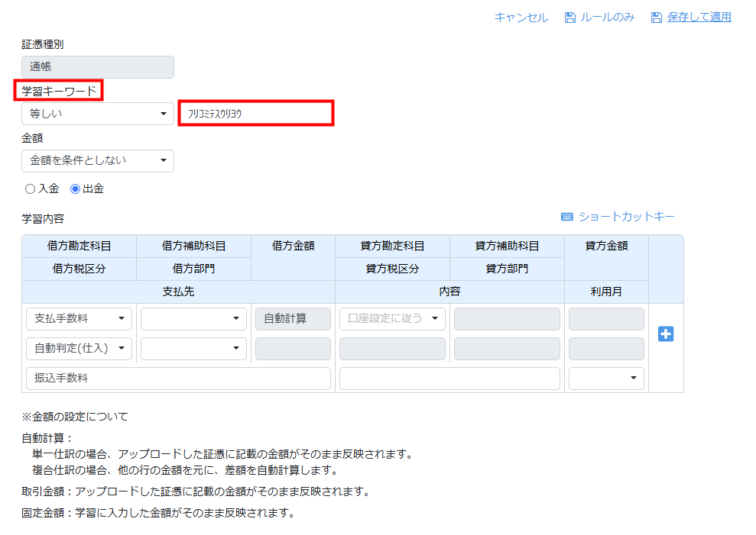The width and height of the screenshot is (756, 535).
Task: Expand the 支払手数料 debit account dropdown
Action: point(79,318)
